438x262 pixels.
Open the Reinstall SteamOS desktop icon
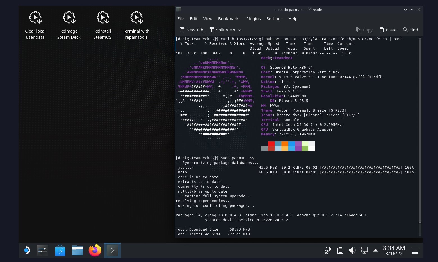103,25
